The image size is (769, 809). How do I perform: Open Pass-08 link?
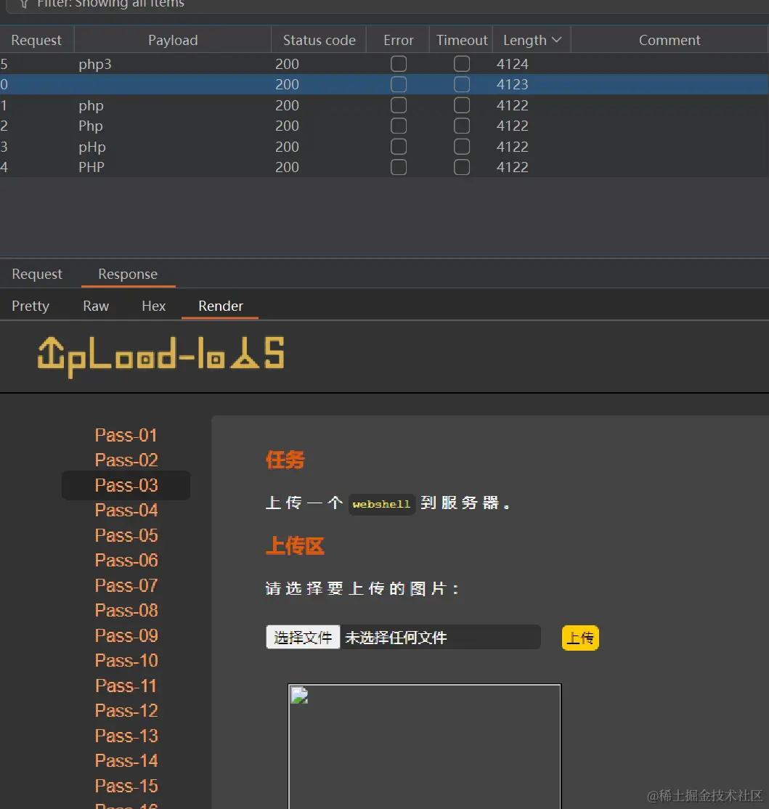click(x=126, y=610)
